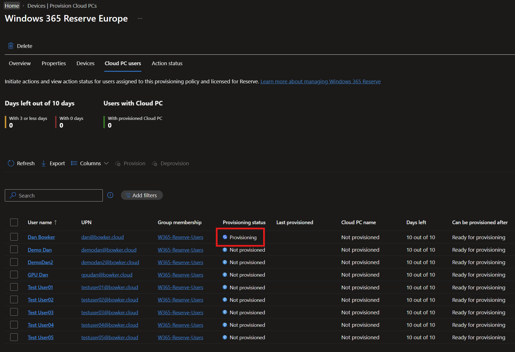Check the box for Dan Bowker

click(14, 237)
